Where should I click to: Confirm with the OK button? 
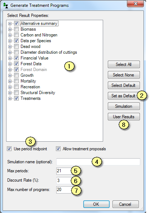point(96,204)
